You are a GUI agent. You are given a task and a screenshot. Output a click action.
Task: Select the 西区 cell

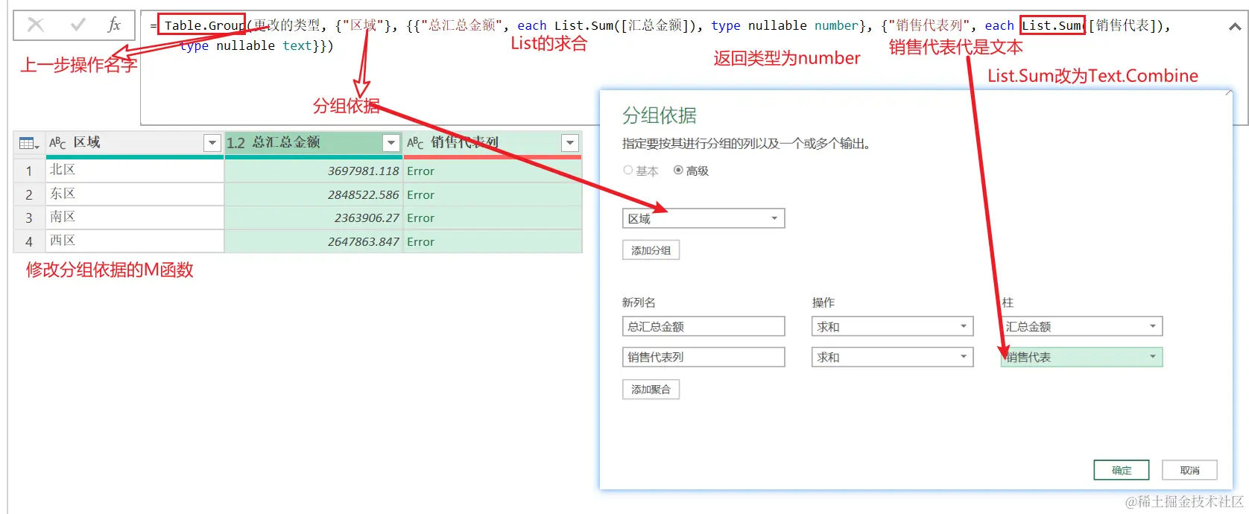click(x=135, y=241)
